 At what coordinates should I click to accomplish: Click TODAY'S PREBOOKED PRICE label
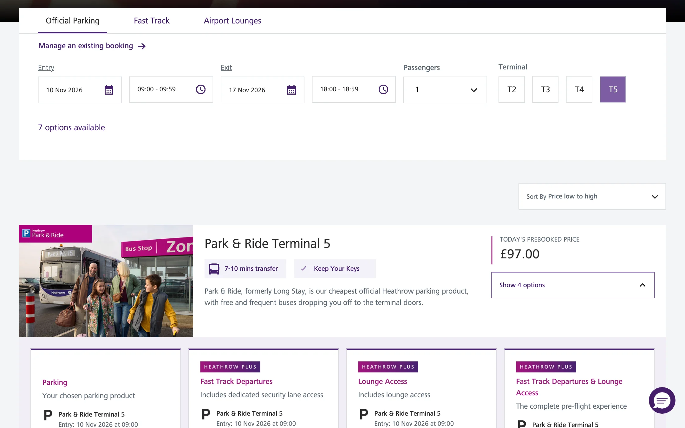539,239
